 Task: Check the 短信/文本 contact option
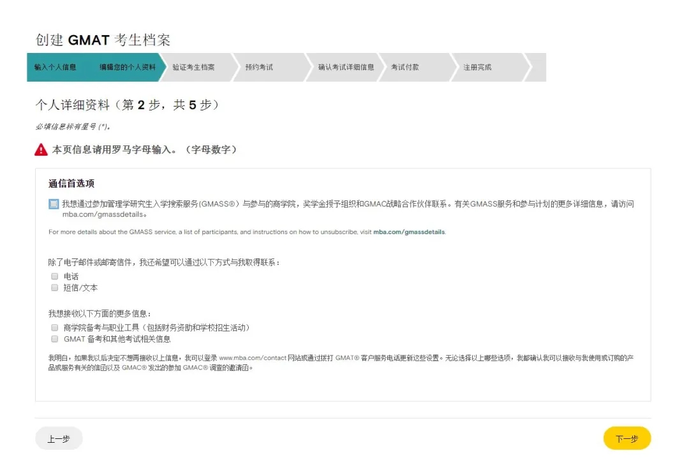[x=54, y=288]
